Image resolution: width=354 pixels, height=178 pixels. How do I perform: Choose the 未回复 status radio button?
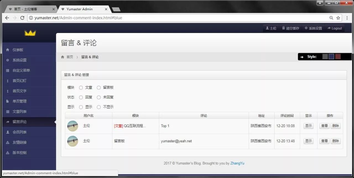[x=99, y=97]
